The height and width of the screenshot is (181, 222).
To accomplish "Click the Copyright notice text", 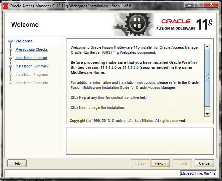I will tap(128, 121).
